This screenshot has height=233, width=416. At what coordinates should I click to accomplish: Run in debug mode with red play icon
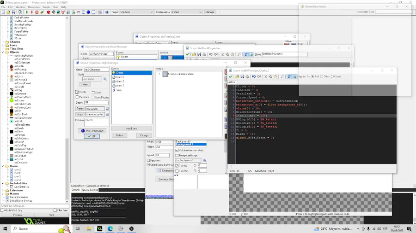click(32, 12)
